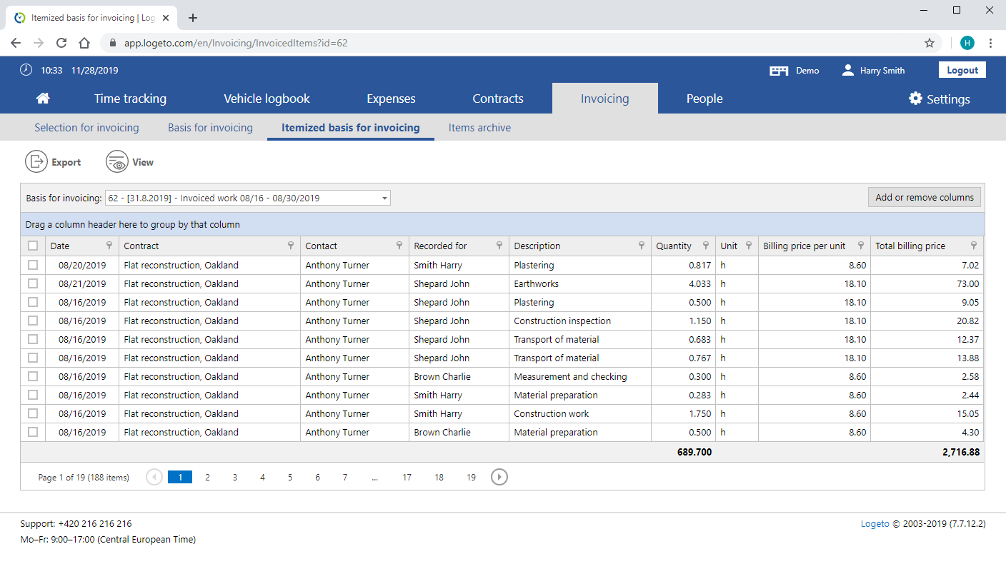The image size is (1006, 569).
Task: Switch to Selection for invoicing tab
Action: (86, 128)
